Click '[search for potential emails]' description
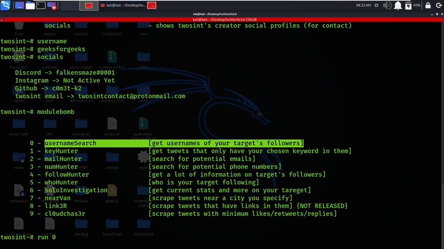444x249 pixels. click(x=202, y=159)
